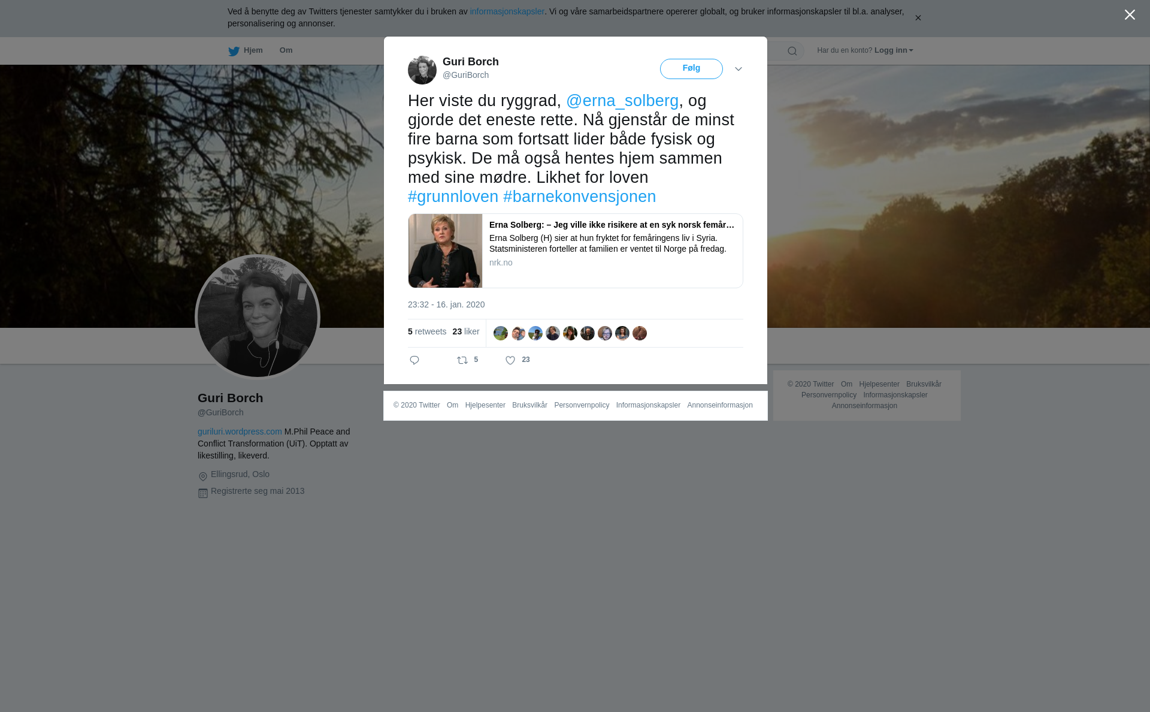Open the Om item in the top navigation

pos(286,50)
